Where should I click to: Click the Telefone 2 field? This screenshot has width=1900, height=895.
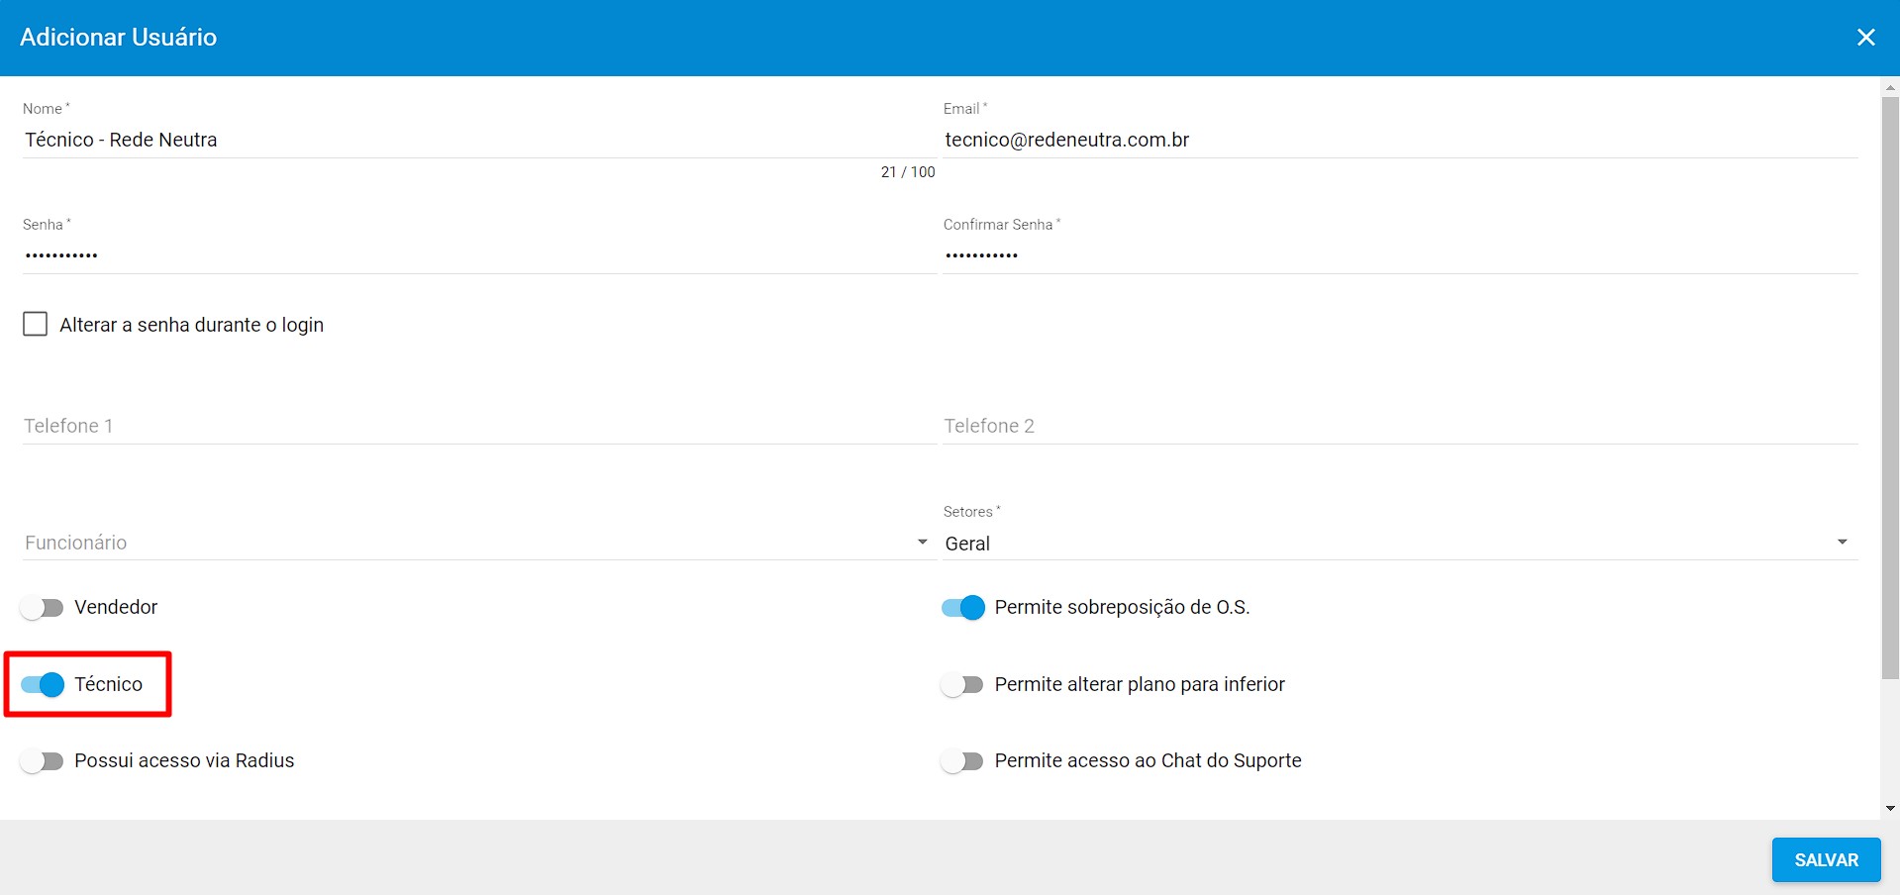tap(1396, 426)
